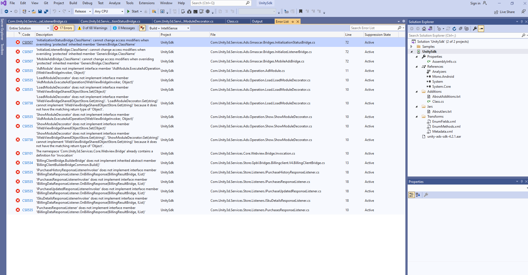Click the Save All toolbar icon
This screenshot has height=275, width=528.
(x=46, y=11)
